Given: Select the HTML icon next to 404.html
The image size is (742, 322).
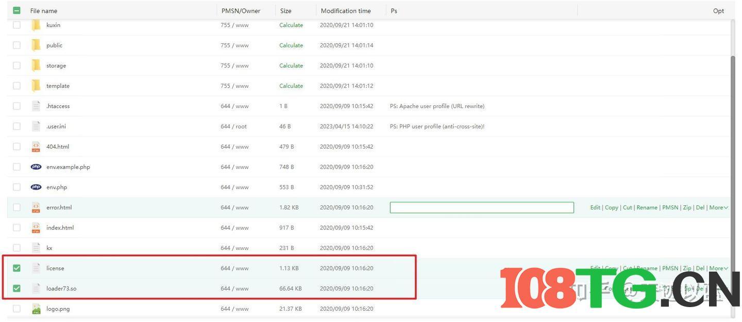Looking at the screenshot, I should tap(36, 146).
